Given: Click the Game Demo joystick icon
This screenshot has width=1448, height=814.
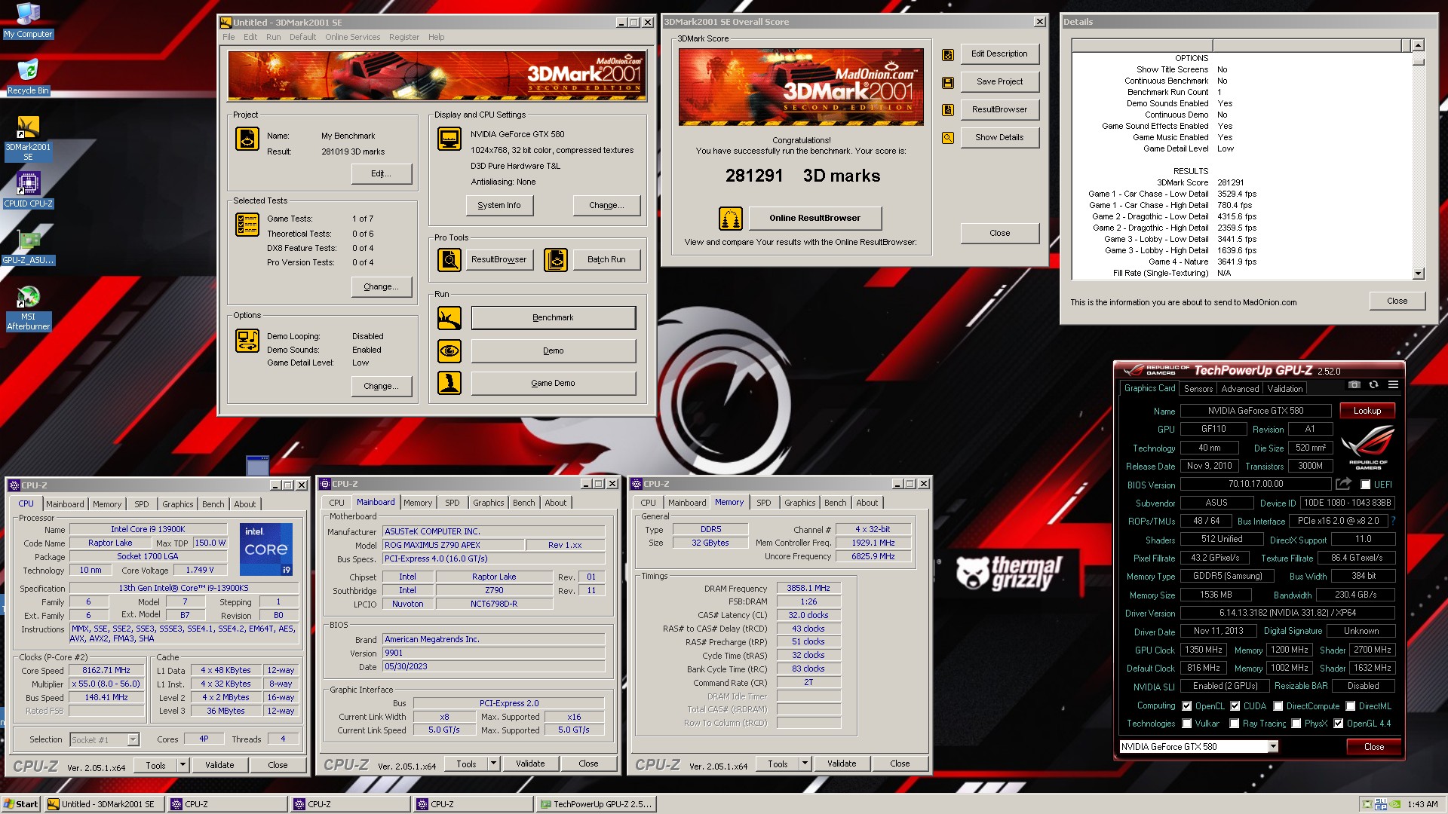Looking at the screenshot, I should tap(449, 383).
